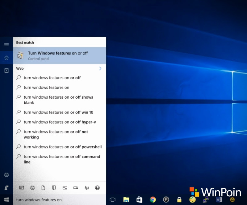
Task: Filter search results by Web
Action: tap(97, 187)
